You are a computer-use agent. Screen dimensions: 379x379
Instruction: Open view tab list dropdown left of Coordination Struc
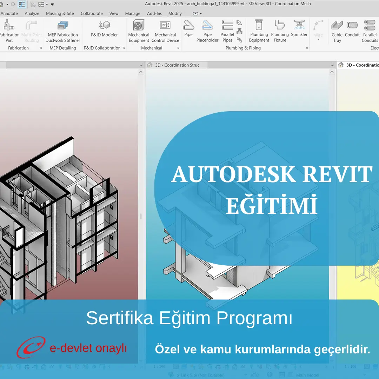[x=141, y=65]
